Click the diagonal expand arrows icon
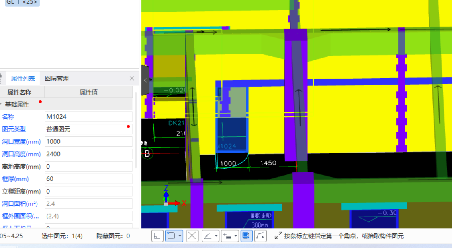This screenshot has height=248, width=452. 278,236
